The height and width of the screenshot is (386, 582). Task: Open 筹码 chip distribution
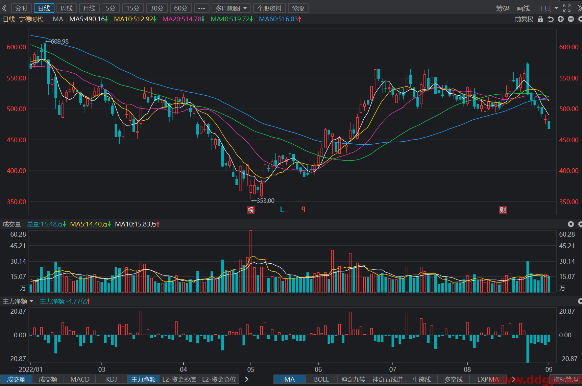point(503,8)
